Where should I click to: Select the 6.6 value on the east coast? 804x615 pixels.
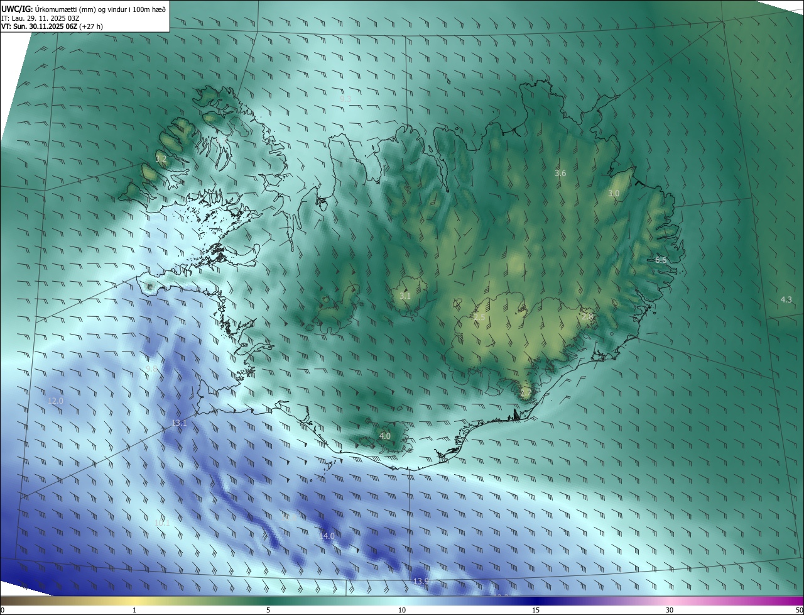[661, 260]
